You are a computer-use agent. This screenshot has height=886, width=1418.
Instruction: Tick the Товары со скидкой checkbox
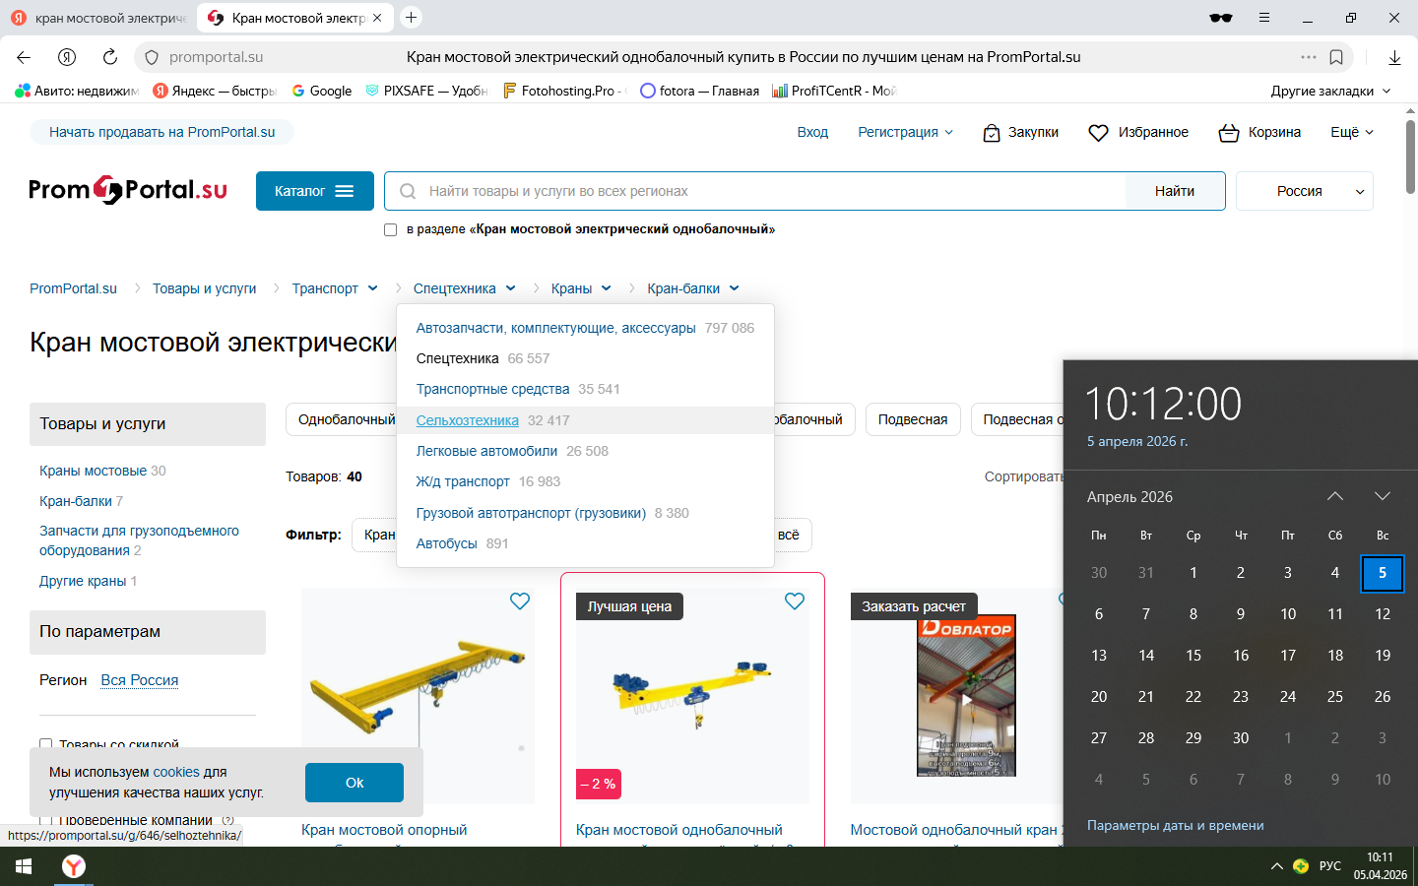[45, 744]
